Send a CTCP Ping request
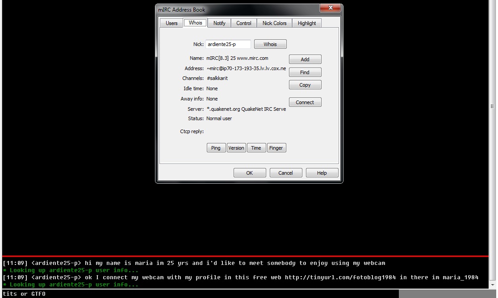The height and width of the screenshot is (298, 498). click(216, 148)
